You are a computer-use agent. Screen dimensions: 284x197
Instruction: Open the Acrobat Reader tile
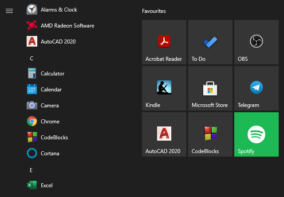tap(164, 42)
